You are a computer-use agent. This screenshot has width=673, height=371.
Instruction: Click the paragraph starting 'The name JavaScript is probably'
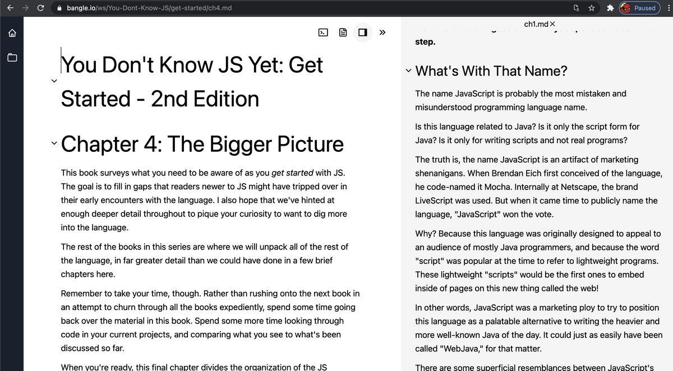(520, 100)
